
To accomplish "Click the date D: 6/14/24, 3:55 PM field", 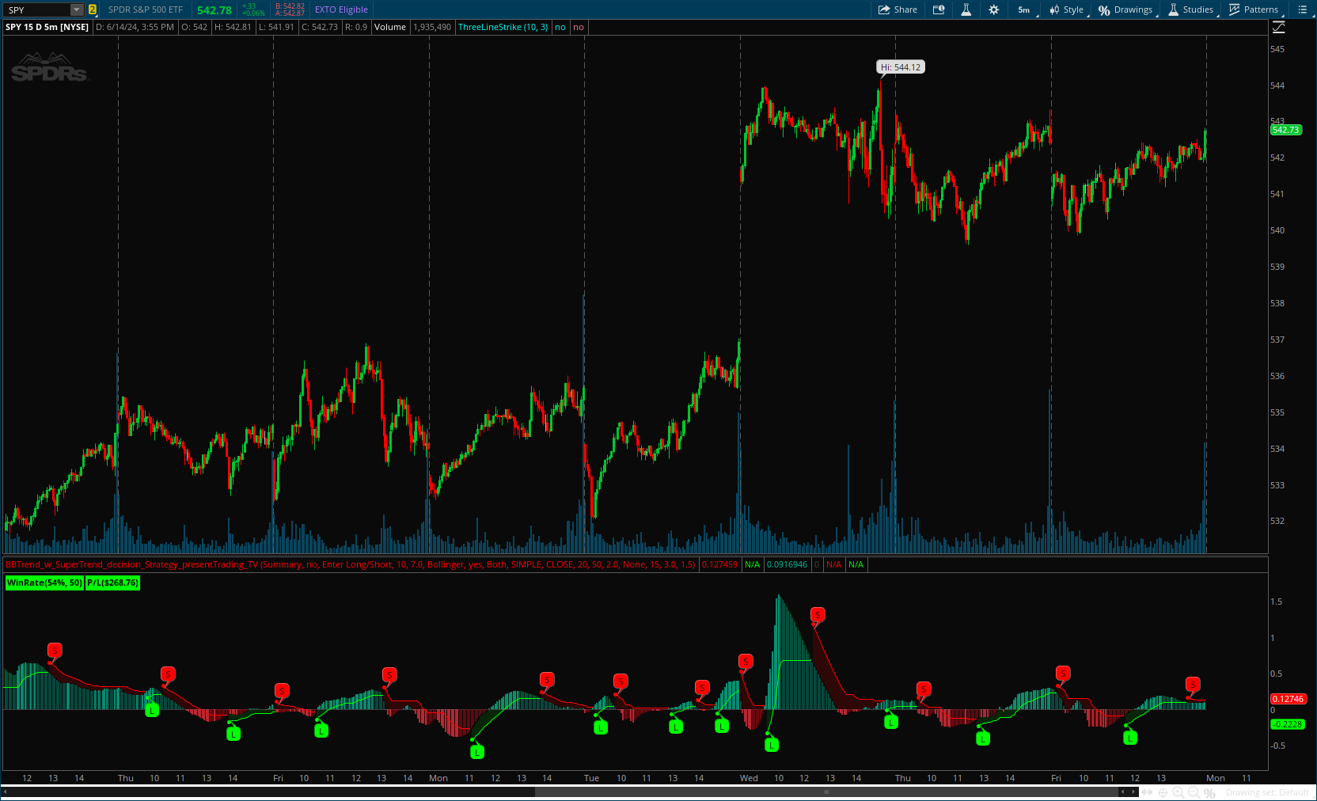I will click(135, 27).
